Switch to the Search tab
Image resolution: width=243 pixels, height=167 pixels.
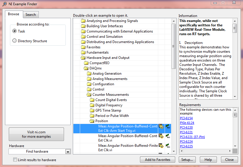click(x=31, y=15)
